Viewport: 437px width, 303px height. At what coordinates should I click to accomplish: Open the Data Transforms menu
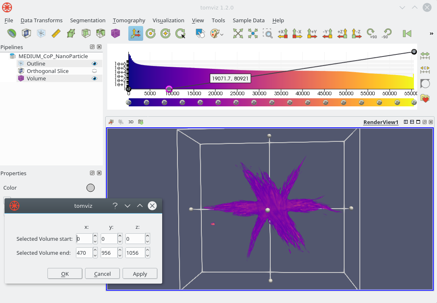[x=42, y=20]
